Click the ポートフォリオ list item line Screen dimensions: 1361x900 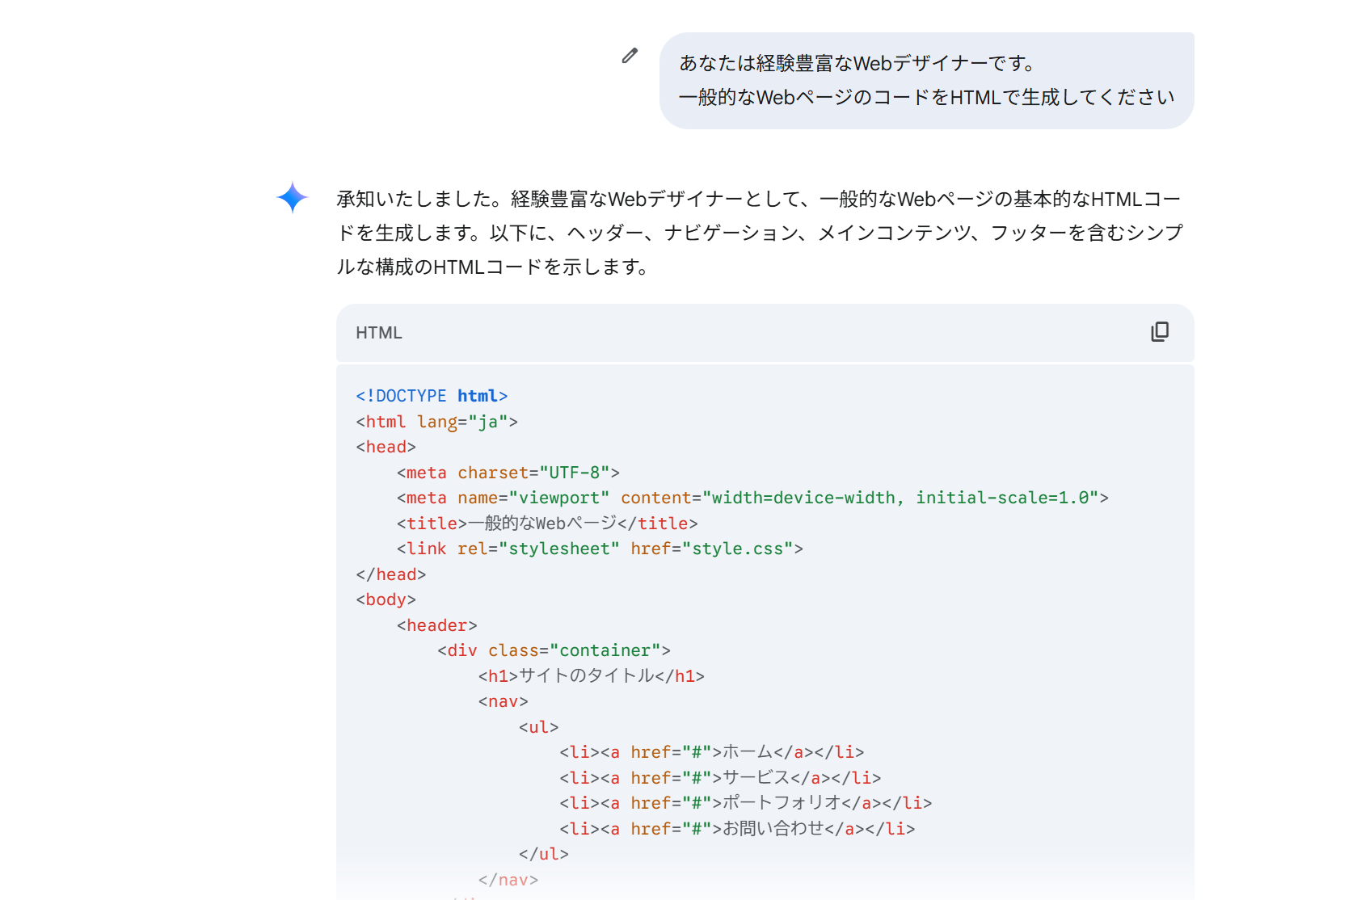pos(745,803)
